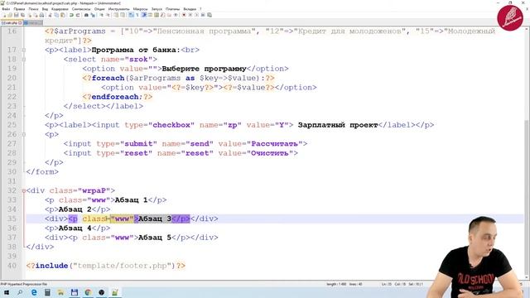Redo the edit via toolbar
Viewport: 530px width, 298px height.
point(78,15)
